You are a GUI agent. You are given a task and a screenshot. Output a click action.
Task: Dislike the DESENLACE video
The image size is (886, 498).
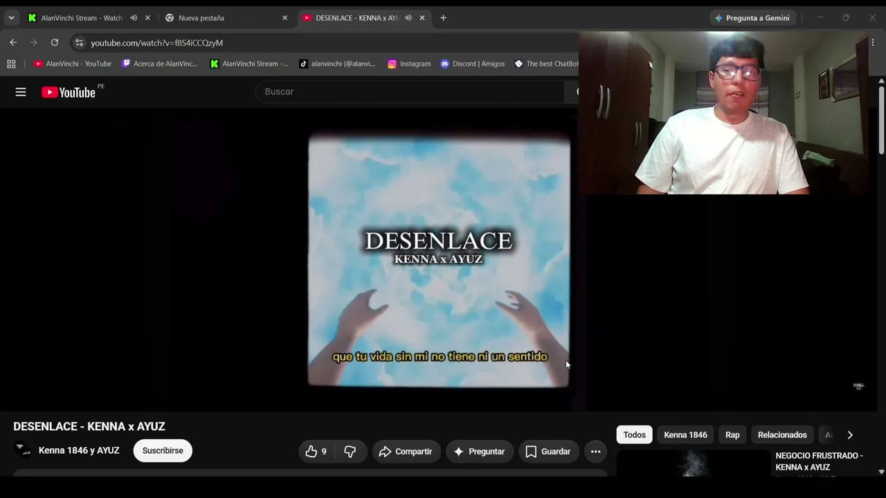click(350, 452)
